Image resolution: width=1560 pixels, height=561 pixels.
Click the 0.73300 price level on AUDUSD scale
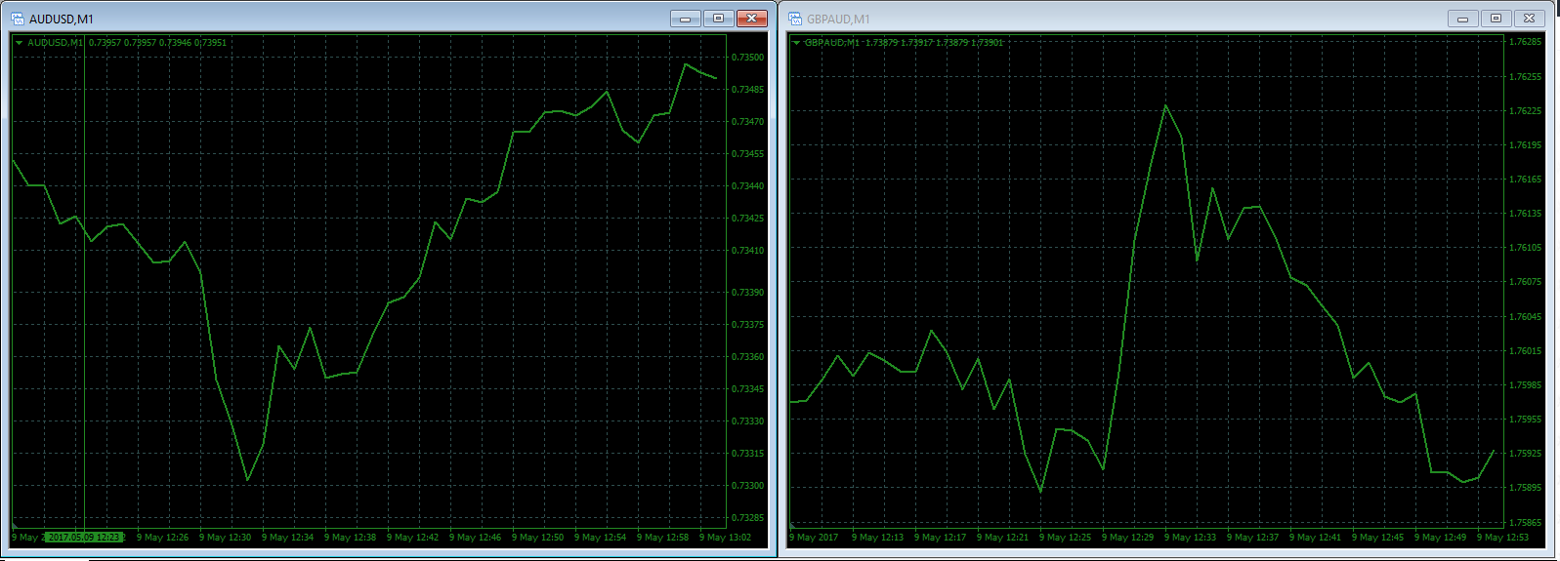(747, 486)
